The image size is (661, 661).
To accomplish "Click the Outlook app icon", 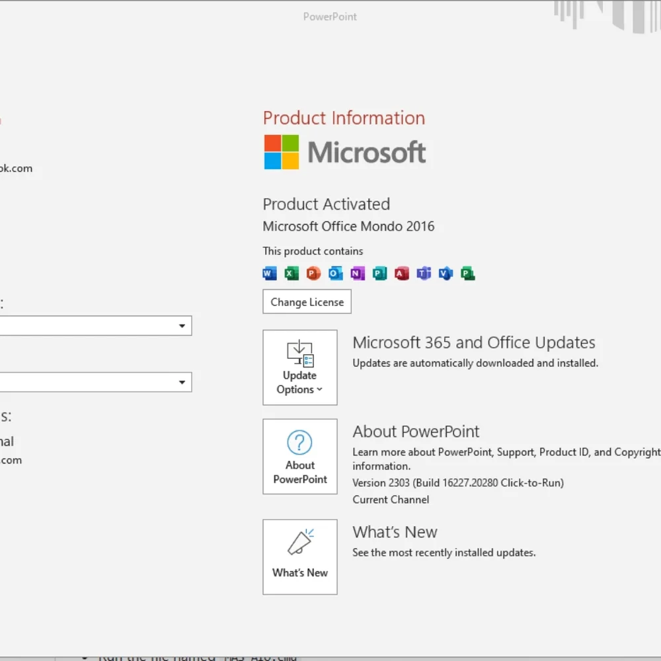I will tap(335, 273).
